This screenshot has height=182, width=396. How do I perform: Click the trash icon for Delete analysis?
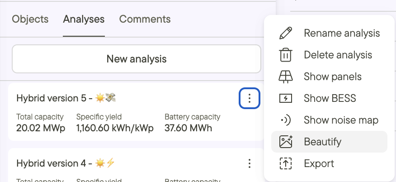[285, 55]
